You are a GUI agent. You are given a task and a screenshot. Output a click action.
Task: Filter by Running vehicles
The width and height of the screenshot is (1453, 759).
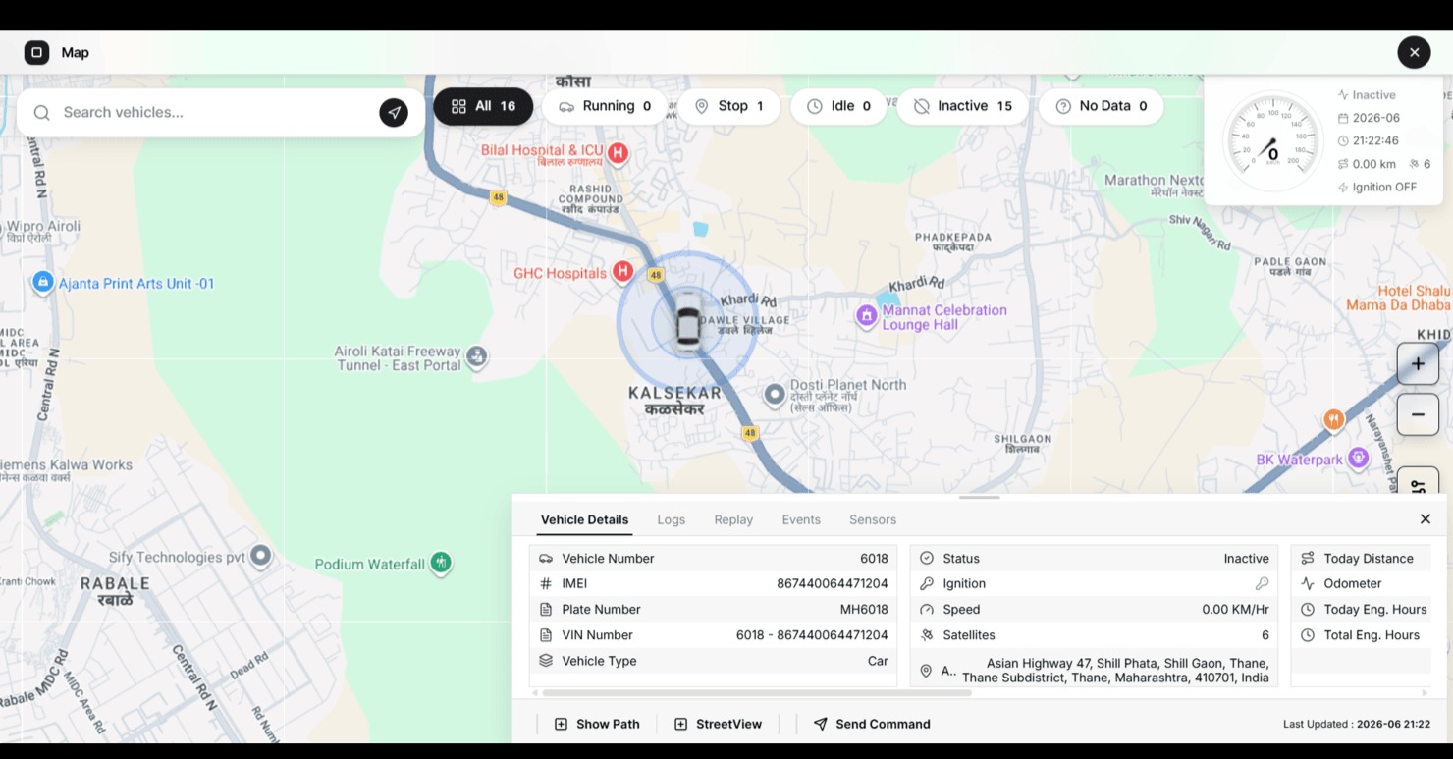(604, 106)
